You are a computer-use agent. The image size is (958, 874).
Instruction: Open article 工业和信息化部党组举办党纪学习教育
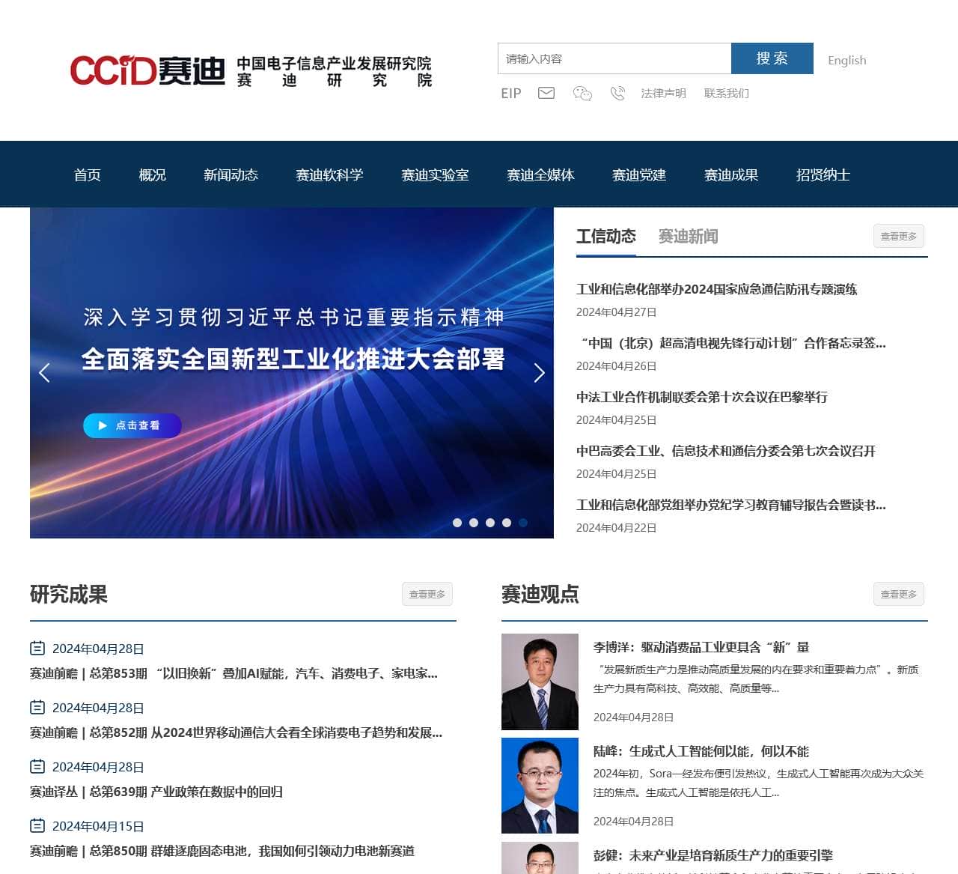(731, 505)
